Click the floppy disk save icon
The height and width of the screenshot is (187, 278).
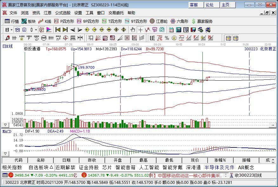coord(193,30)
